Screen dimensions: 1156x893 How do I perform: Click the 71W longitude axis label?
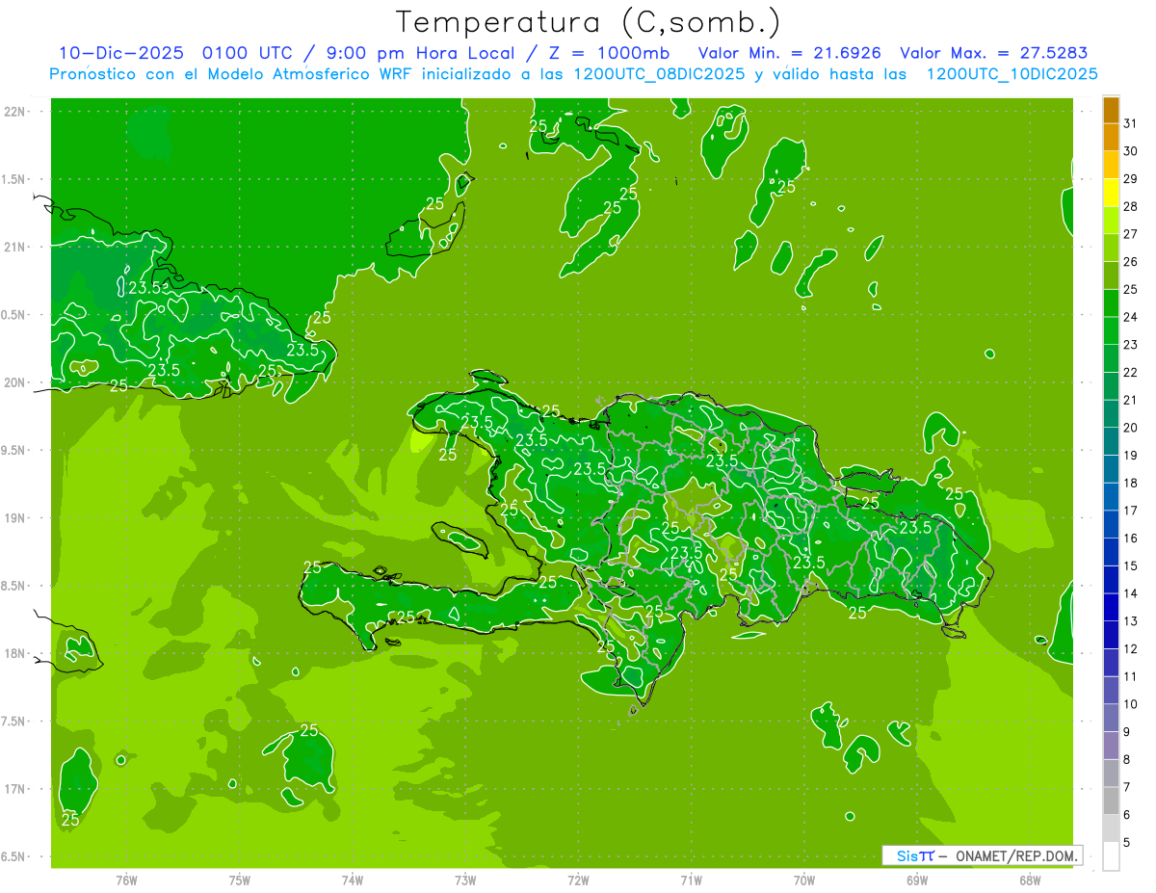(x=691, y=880)
